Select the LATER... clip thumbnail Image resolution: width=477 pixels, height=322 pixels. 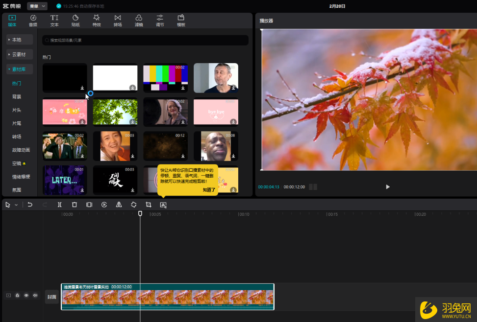tap(65, 180)
